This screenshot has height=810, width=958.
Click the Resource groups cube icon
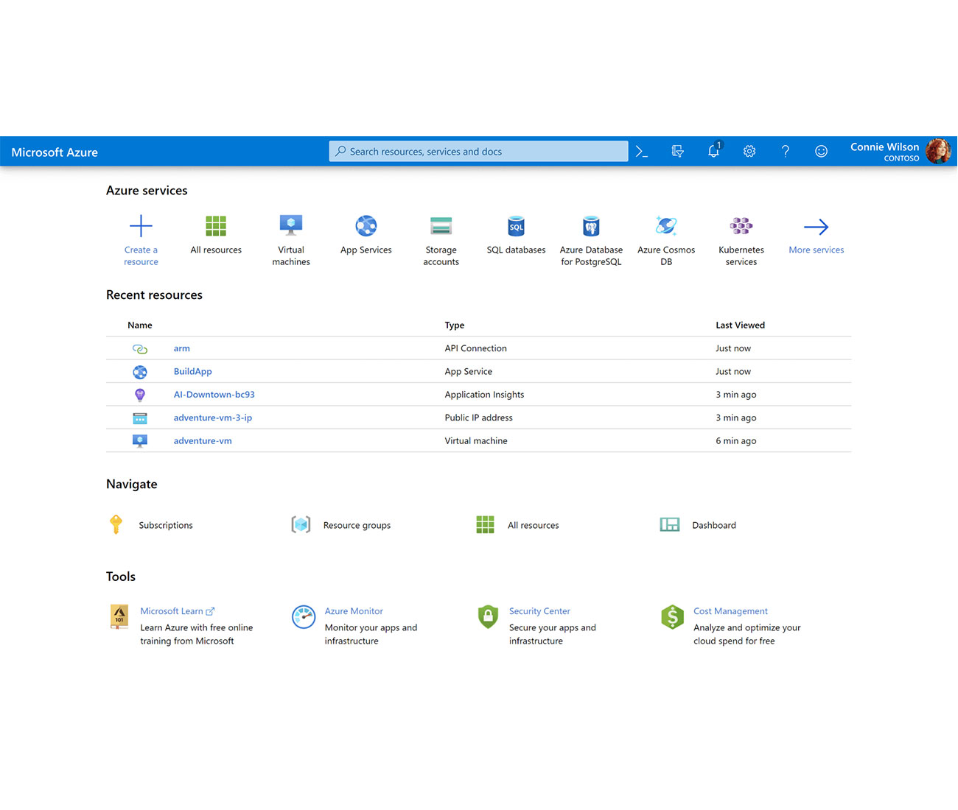pyautogui.click(x=301, y=524)
